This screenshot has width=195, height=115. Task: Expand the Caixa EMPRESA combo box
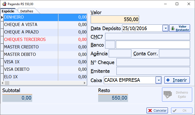click(158, 80)
